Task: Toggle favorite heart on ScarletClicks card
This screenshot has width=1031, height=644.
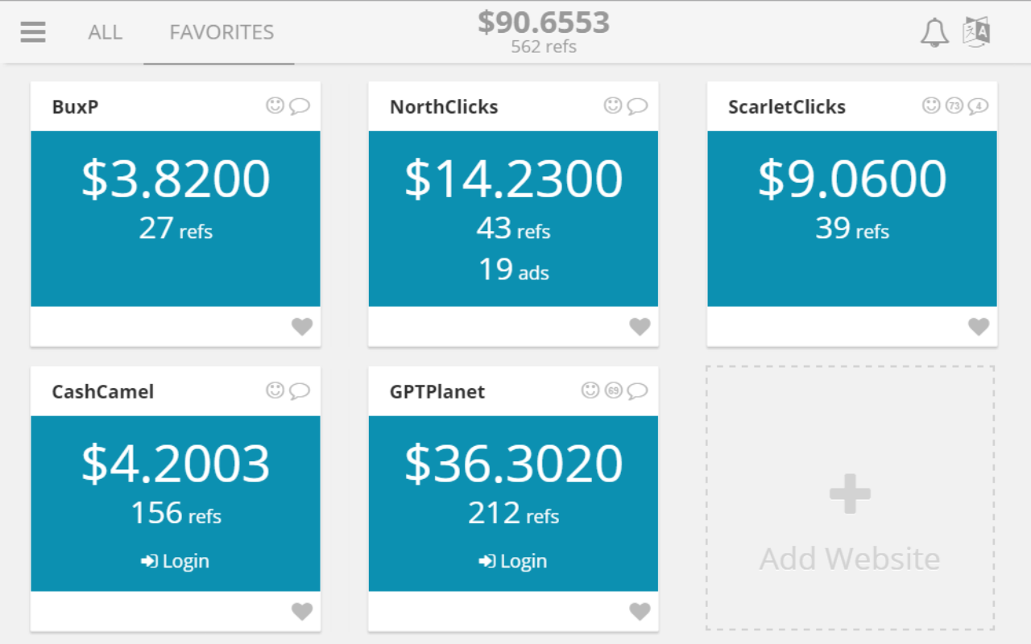Action: coord(979,327)
